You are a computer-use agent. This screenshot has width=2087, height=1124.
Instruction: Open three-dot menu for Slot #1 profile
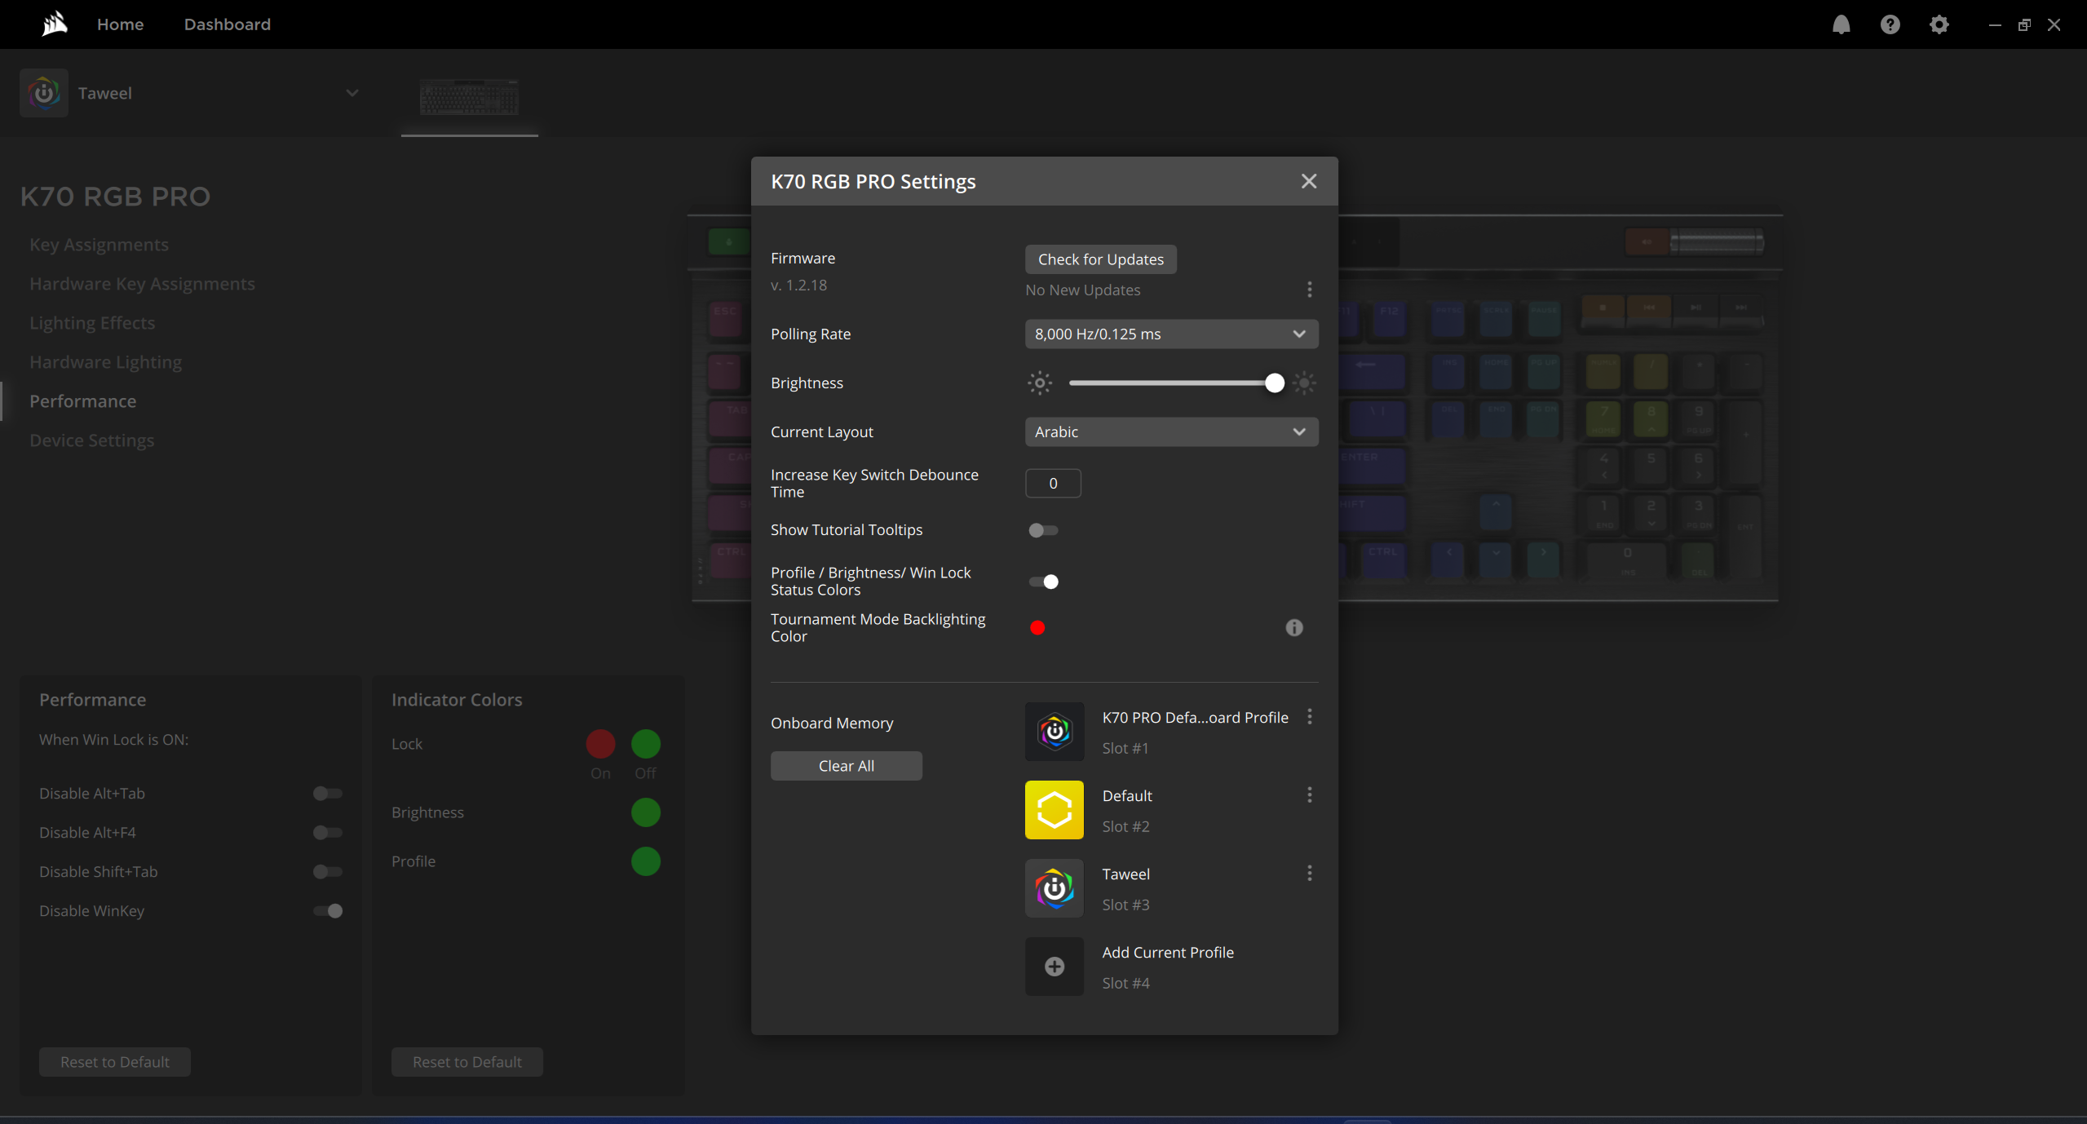coord(1310,716)
